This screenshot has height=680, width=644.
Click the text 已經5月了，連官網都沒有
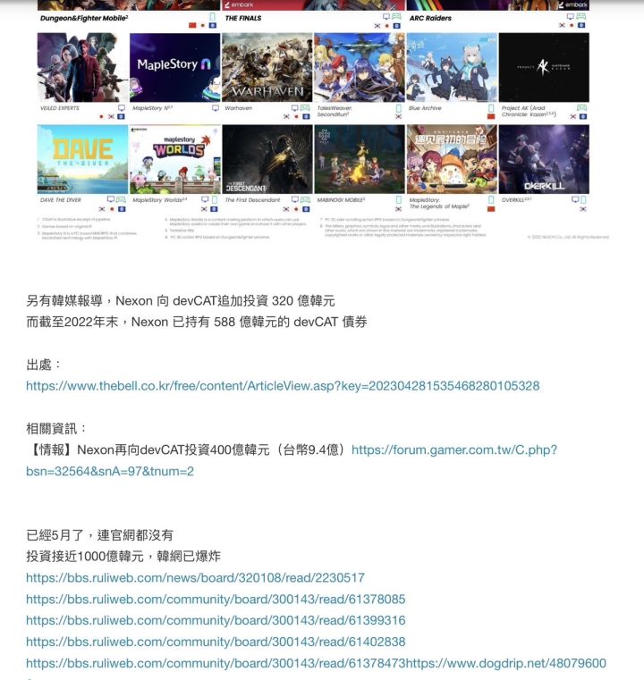(100, 534)
